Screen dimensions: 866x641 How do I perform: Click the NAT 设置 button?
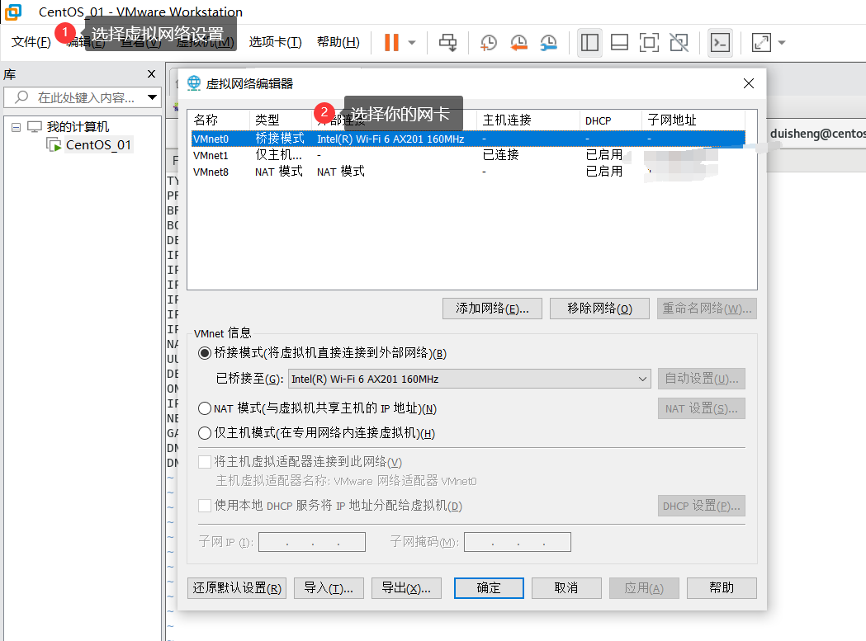coord(702,408)
